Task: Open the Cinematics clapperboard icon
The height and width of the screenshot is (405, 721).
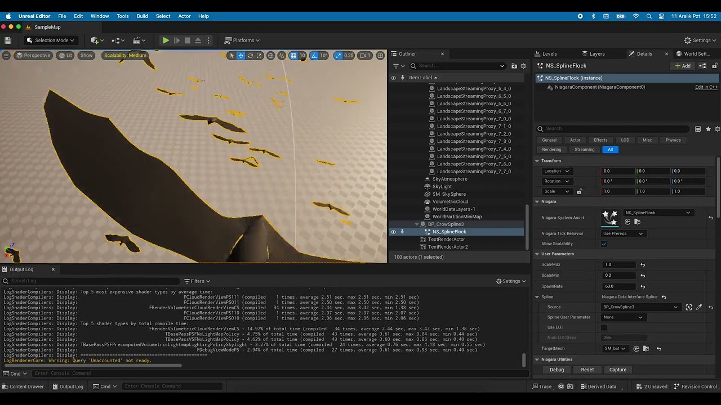Action: point(138,40)
